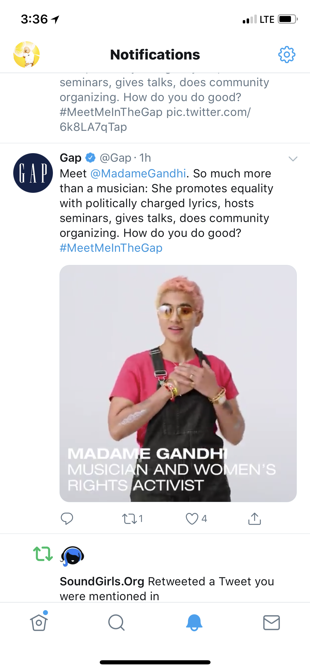Open the SoundGirls.Org retweeted notification
This screenshot has height=671, width=310.
(x=167, y=589)
